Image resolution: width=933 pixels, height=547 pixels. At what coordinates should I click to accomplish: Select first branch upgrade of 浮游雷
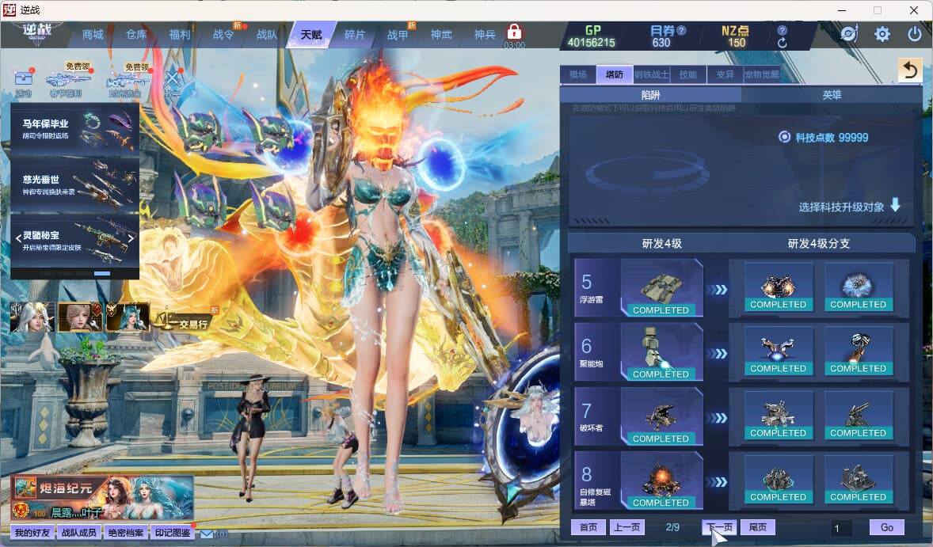coord(778,287)
